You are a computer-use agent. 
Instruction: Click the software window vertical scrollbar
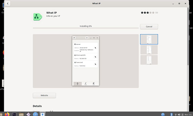[188, 37]
